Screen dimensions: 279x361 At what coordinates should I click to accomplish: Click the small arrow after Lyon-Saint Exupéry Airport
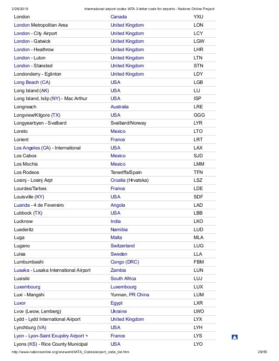pos(87,336)
